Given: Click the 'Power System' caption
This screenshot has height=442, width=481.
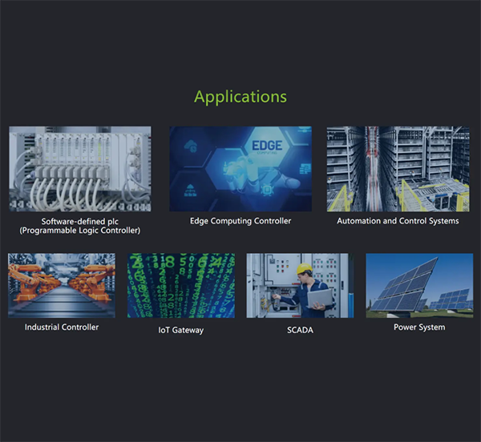Looking at the screenshot, I should tap(419, 327).
